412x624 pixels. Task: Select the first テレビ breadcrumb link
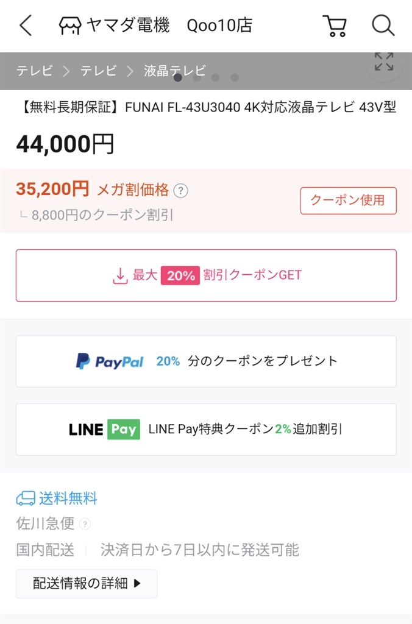34,71
